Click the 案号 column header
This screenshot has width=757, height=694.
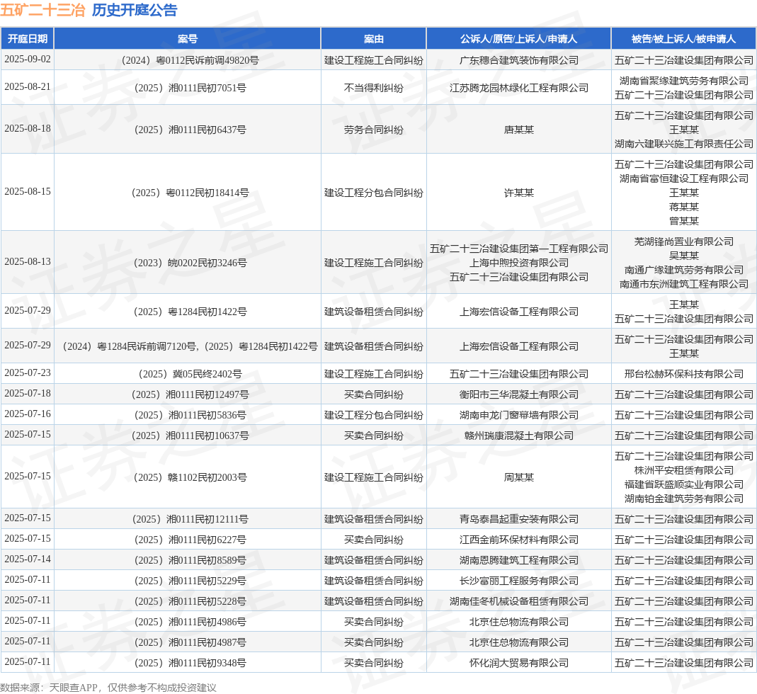[x=188, y=39]
